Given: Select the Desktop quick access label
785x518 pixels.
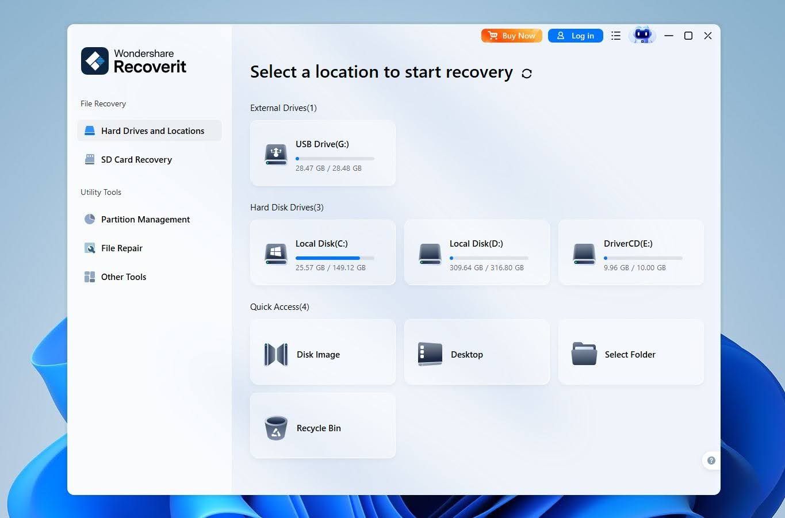Looking at the screenshot, I should (x=467, y=355).
